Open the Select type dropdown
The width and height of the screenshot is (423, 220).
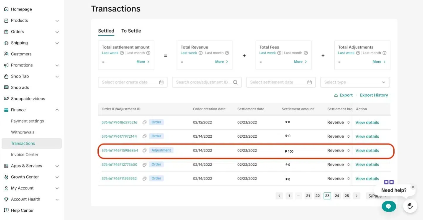(x=355, y=82)
